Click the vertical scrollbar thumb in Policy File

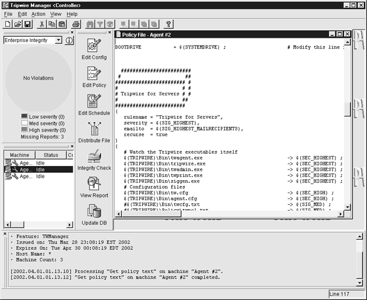click(x=347, y=109)
